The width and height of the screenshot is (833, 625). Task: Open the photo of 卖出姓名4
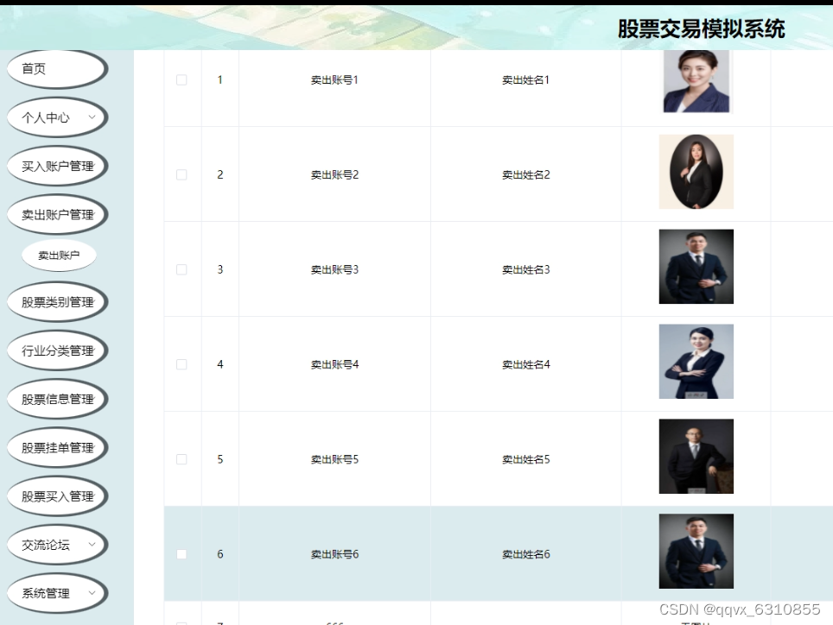(x=696, y=362)
